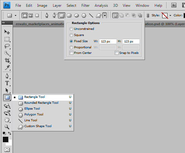Open the Style picker dropdown arrow
The height and width of the screenshot is (153, 185).
(x=170, y=15)
